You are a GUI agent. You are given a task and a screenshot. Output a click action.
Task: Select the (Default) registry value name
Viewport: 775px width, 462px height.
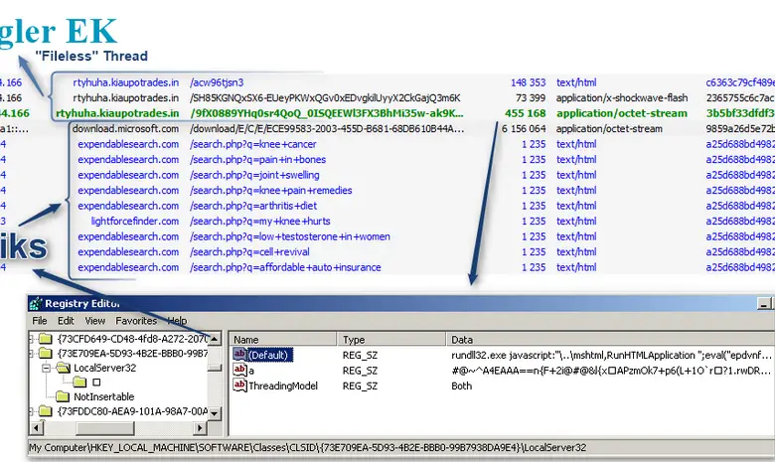270,355
